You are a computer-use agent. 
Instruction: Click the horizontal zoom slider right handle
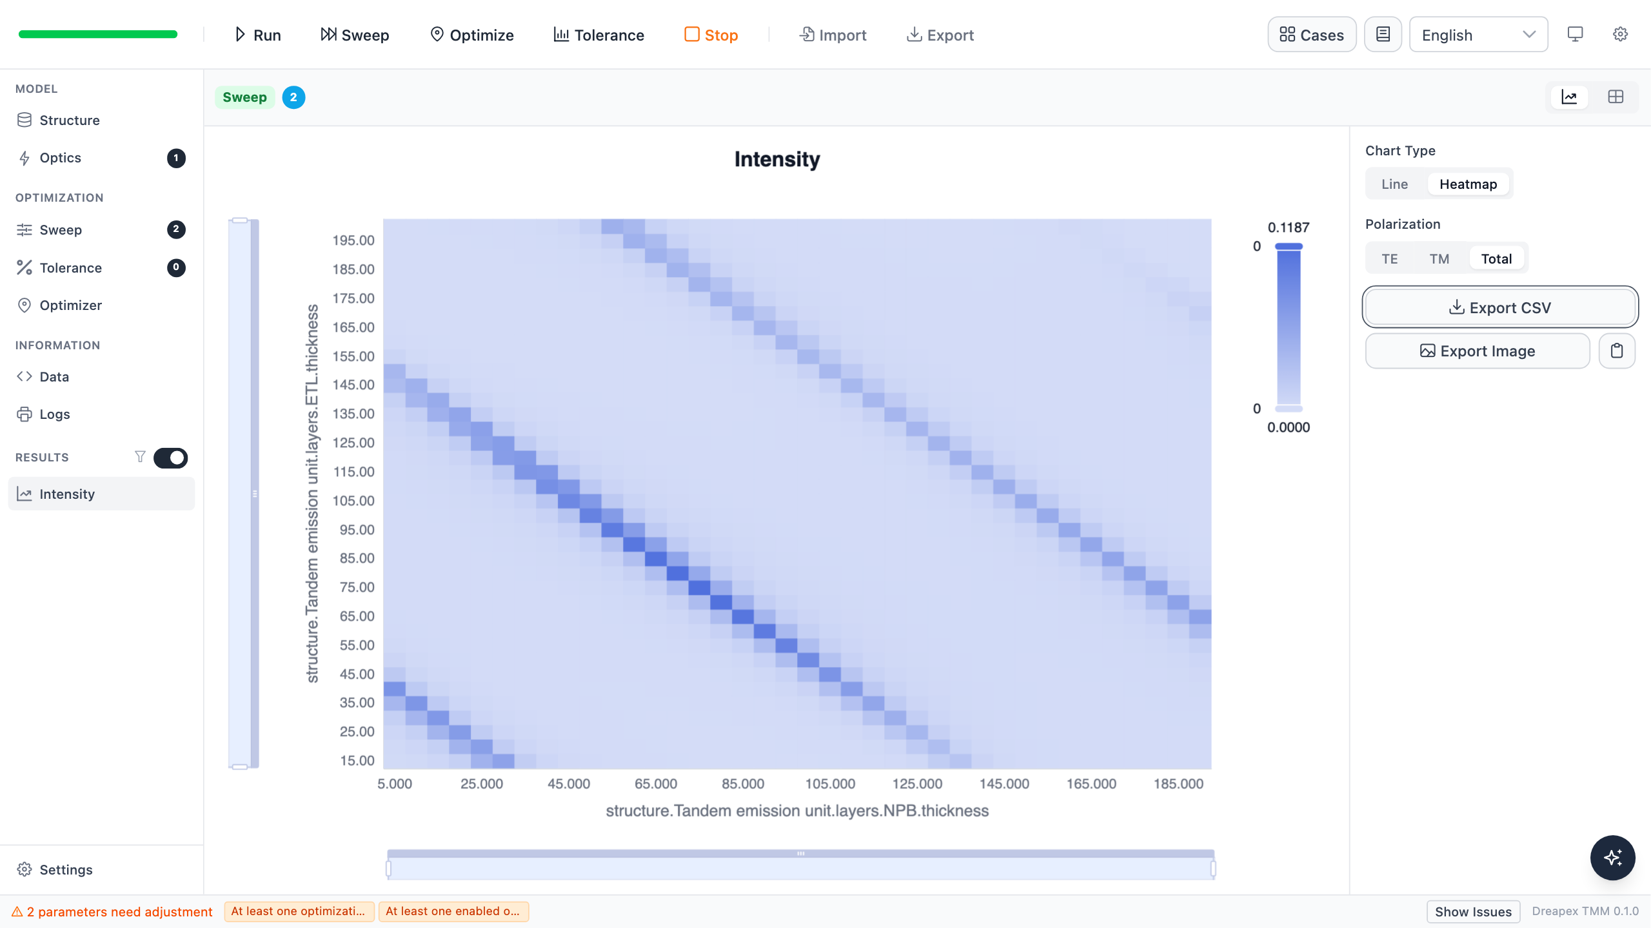(1213, 869)
